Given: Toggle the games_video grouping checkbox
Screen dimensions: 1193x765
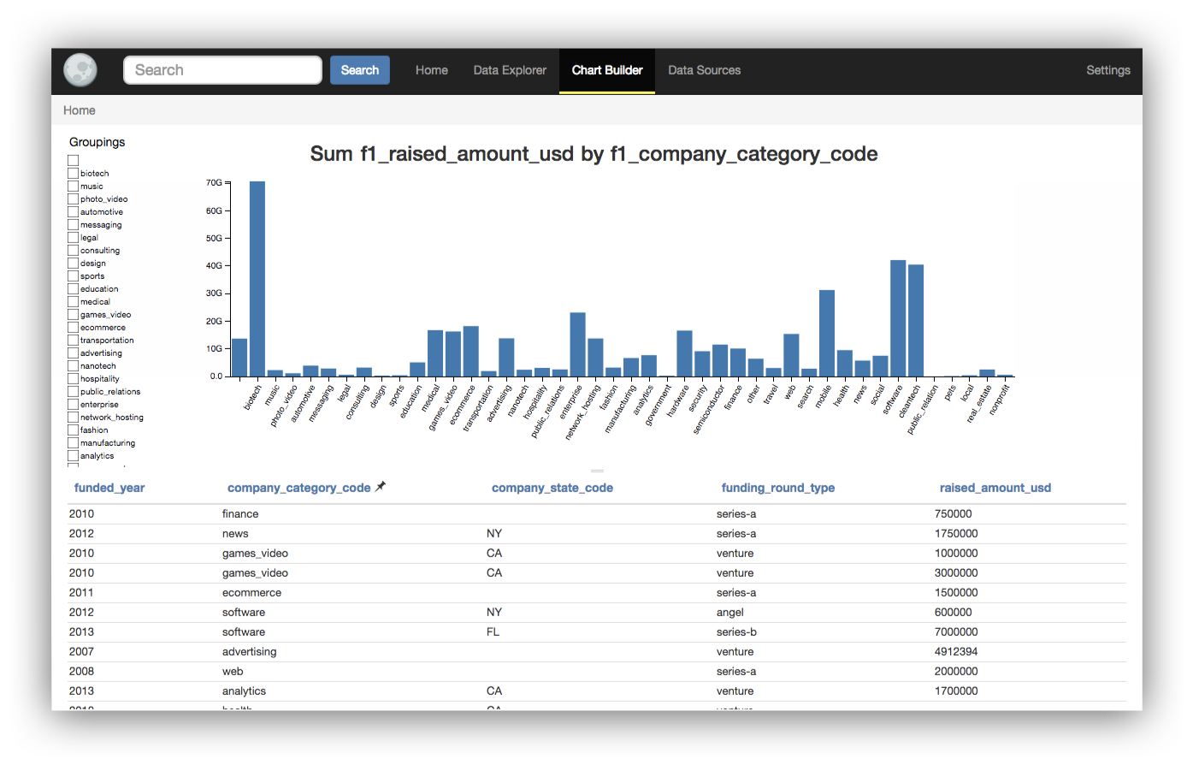Looking at the screenshot, I should (x=74, y=314).
